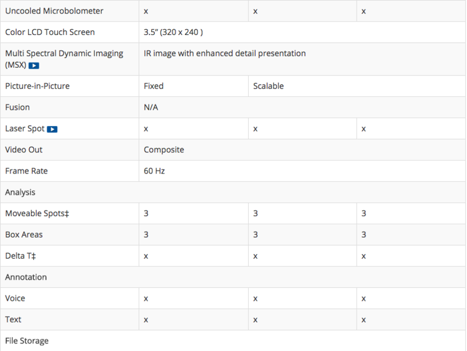Play the MSX video icon
The width and height of the screenshot is (467, 351).
coord(34,65)
